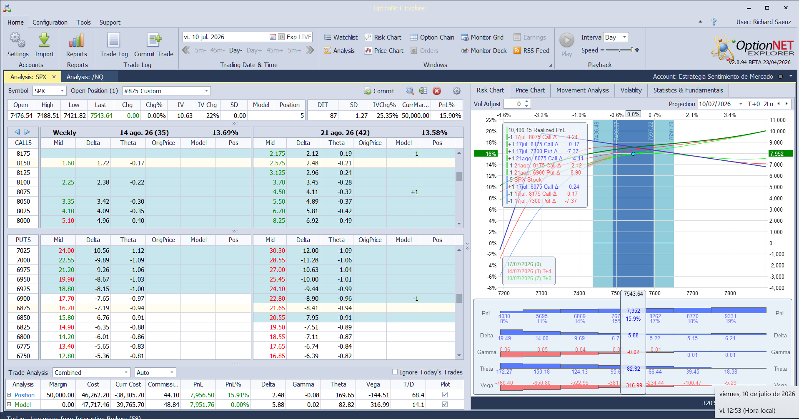Go to next expiration with right arrow
The height and width of the screenshot is (419, 799).
click(27, 132)
